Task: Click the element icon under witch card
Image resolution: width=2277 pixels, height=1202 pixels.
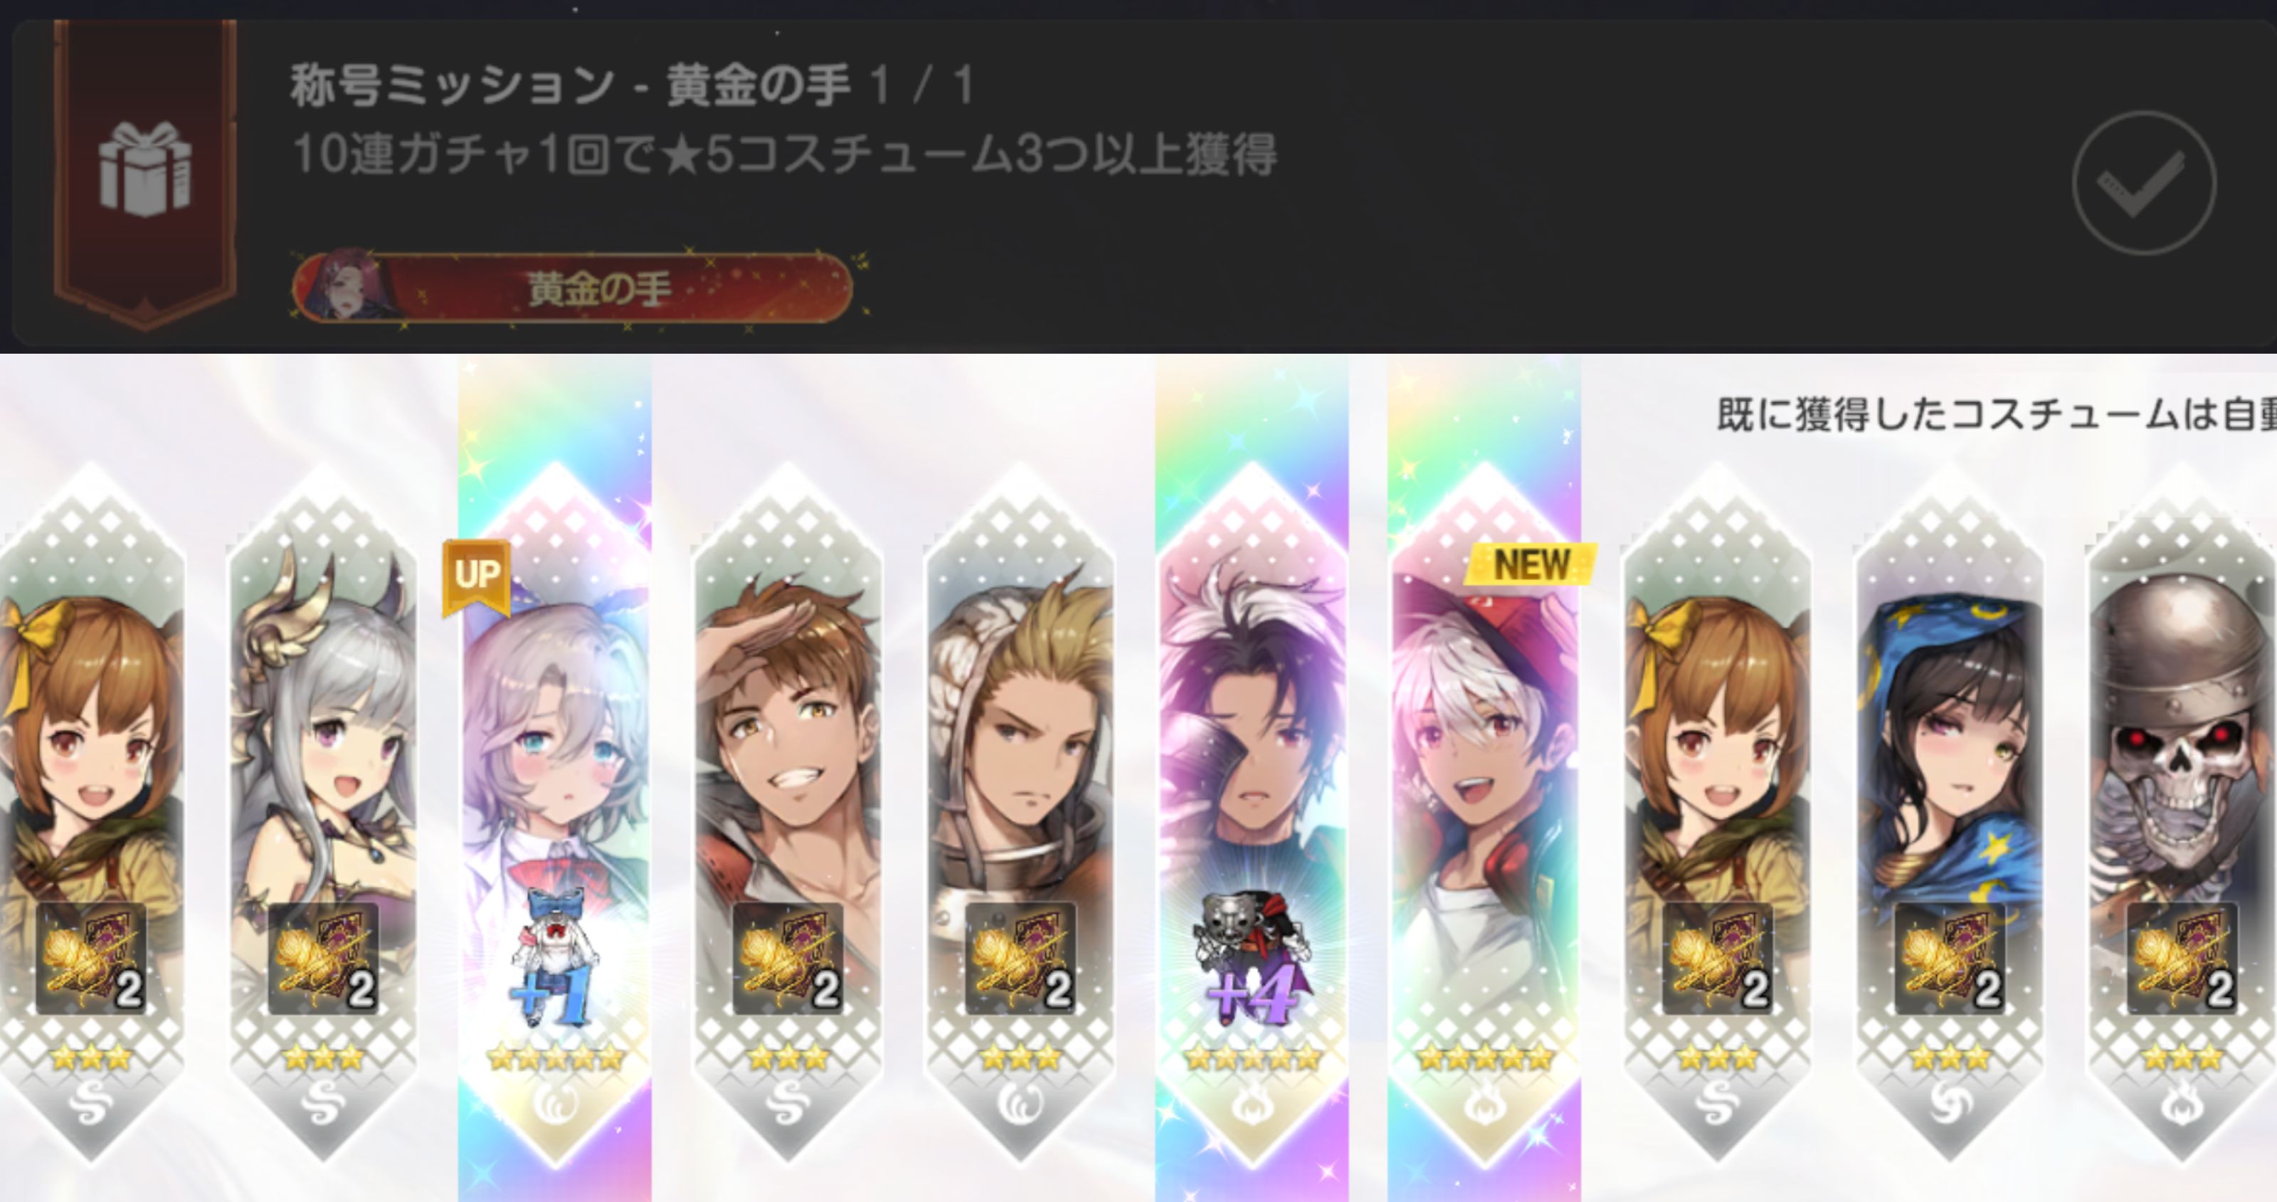Action: 1949,1103
